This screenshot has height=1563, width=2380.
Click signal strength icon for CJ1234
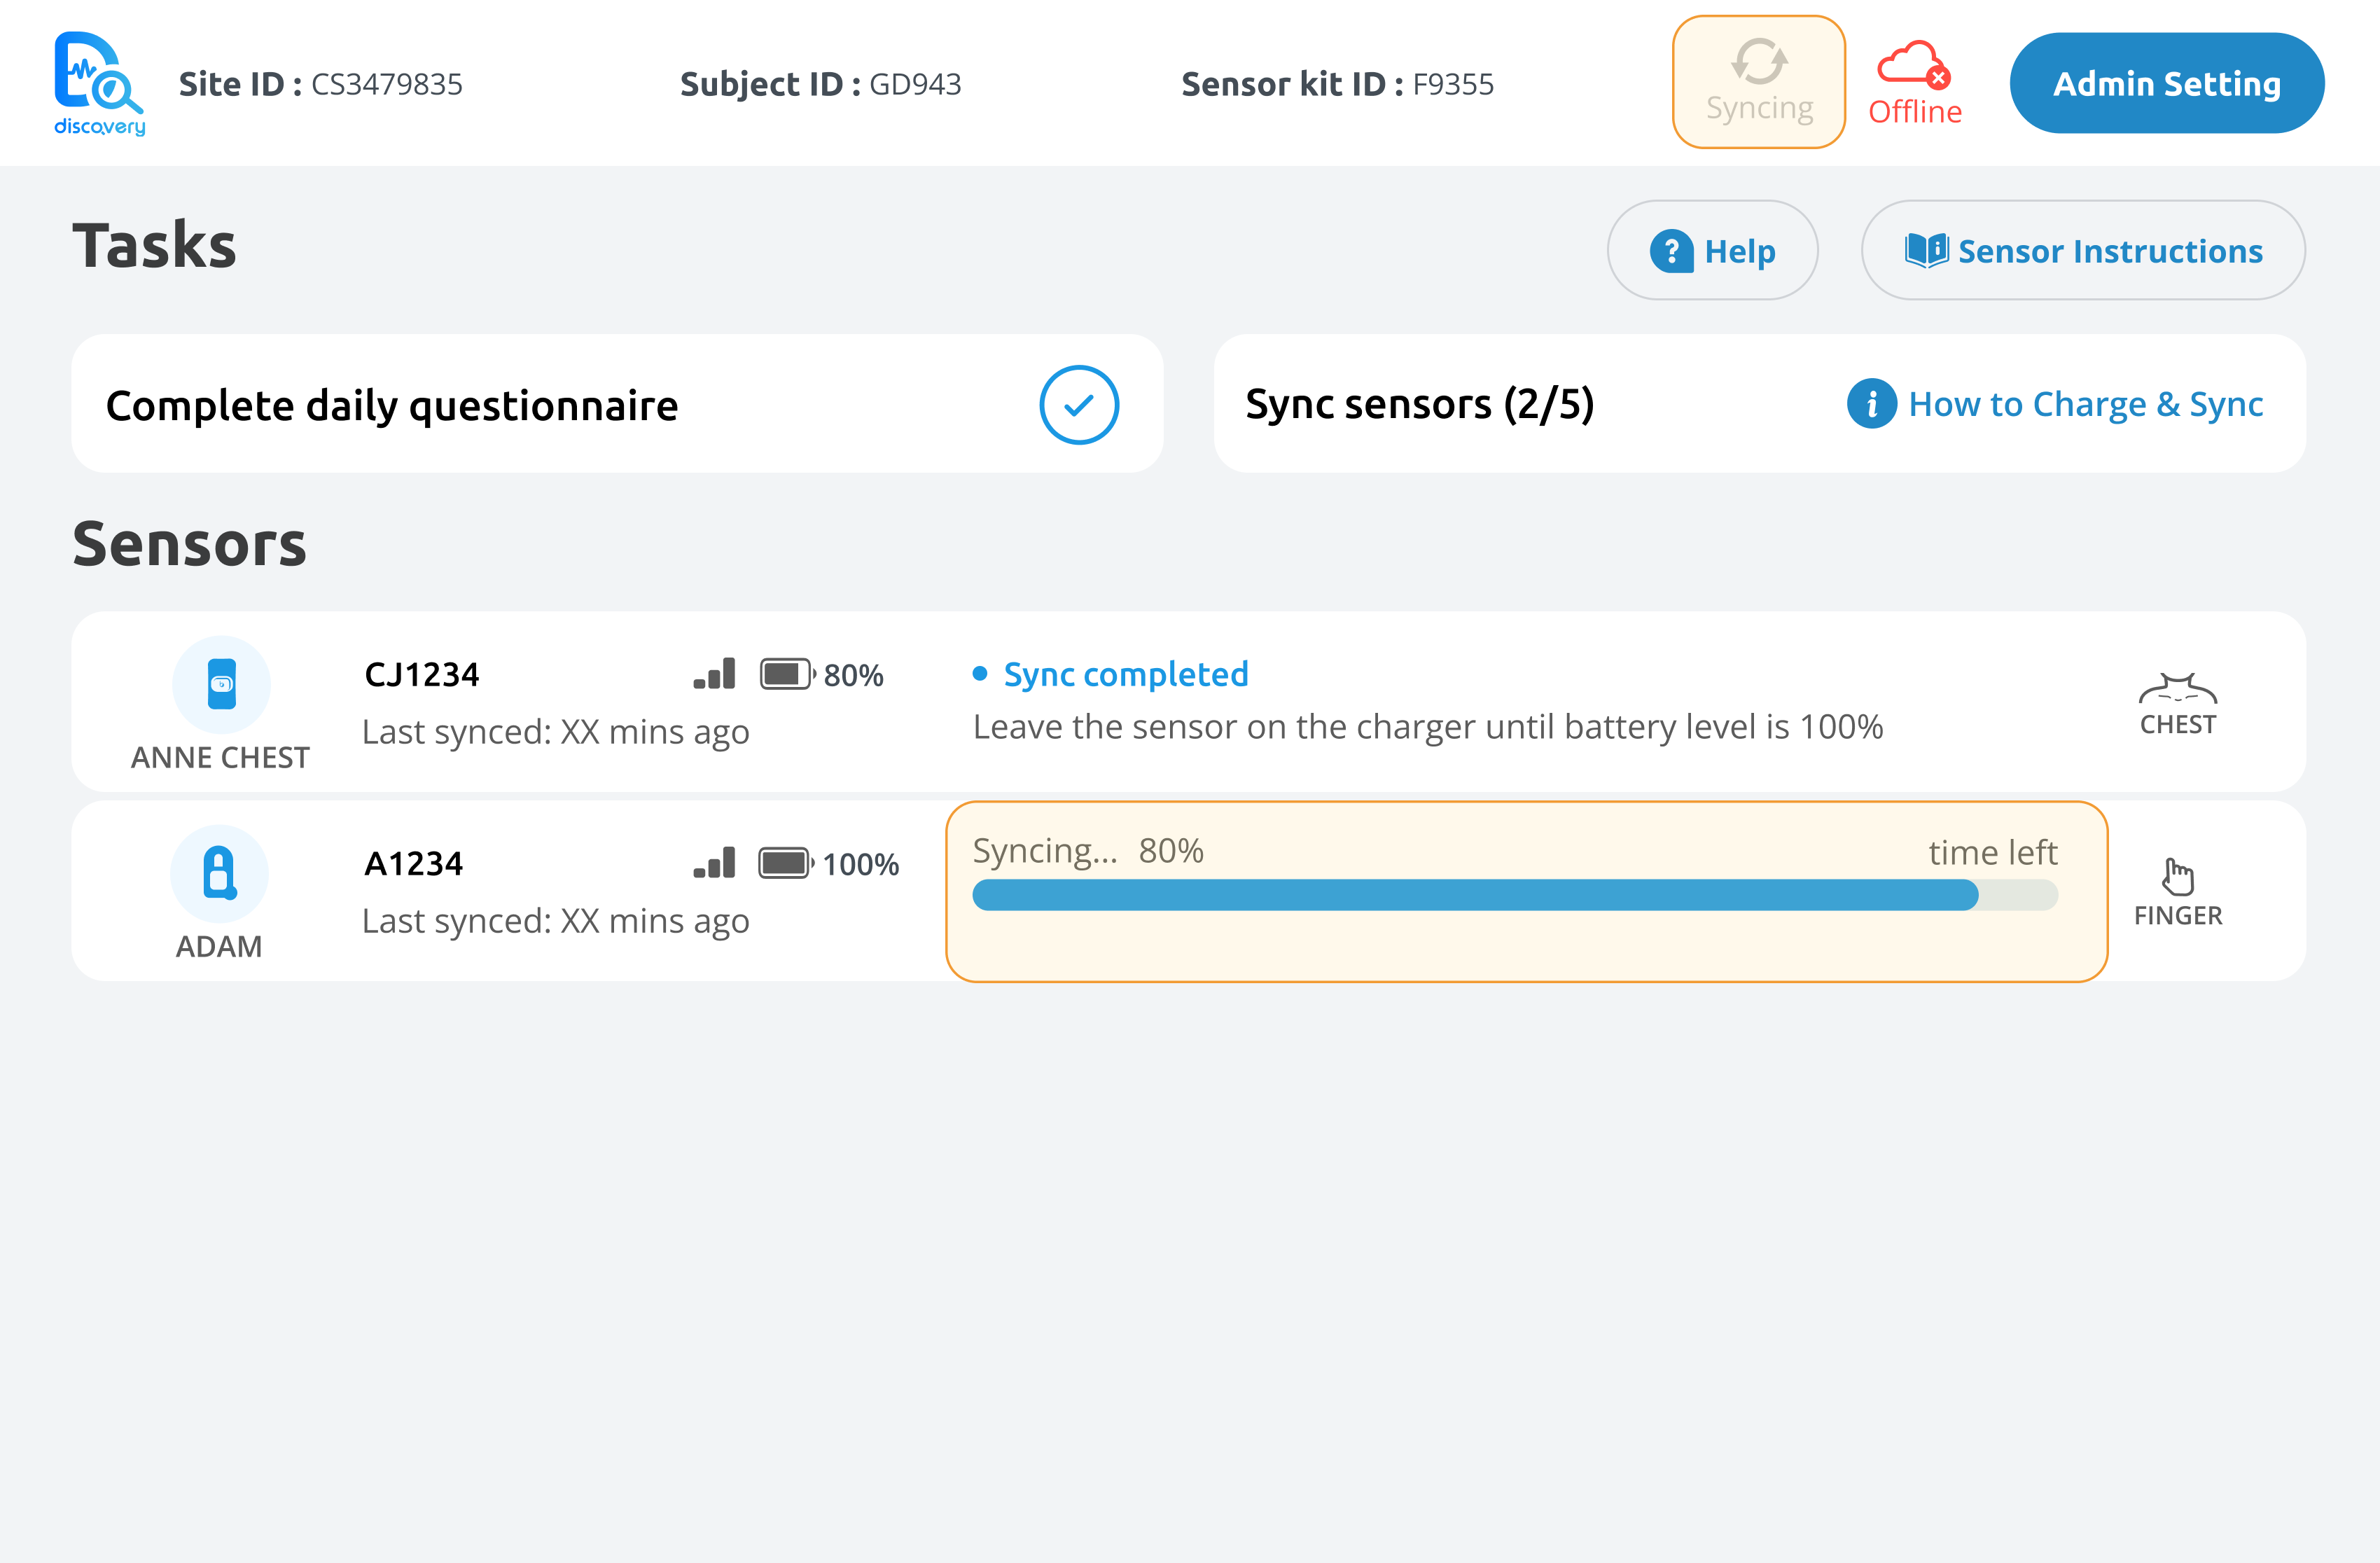(714, 674)
